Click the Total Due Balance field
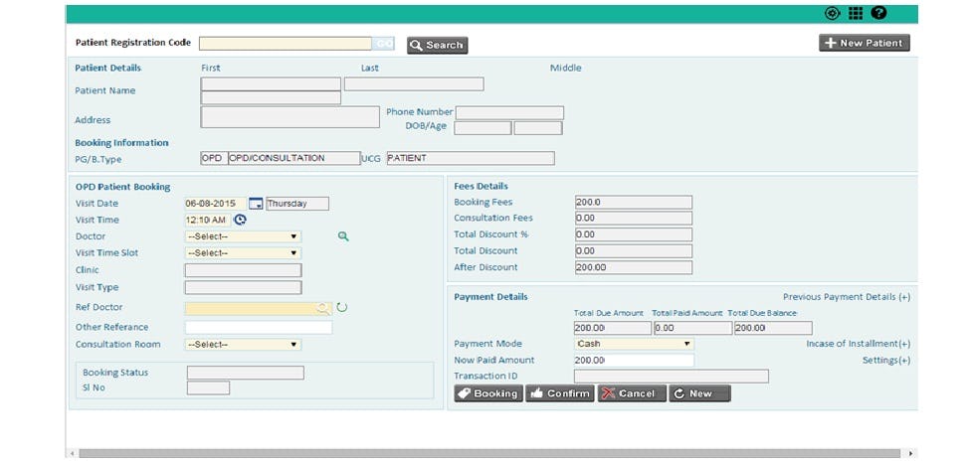The height and width of the screenshot is (461, 965). (x=773, y=328)
